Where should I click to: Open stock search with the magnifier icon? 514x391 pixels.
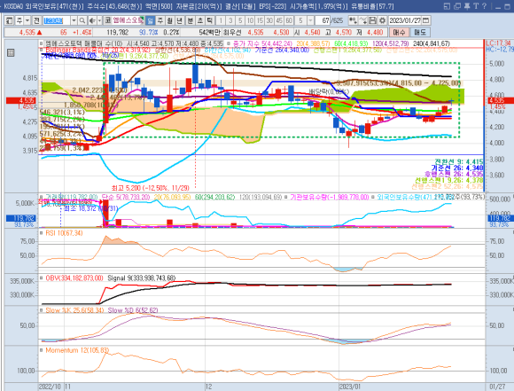click(82, 20)
